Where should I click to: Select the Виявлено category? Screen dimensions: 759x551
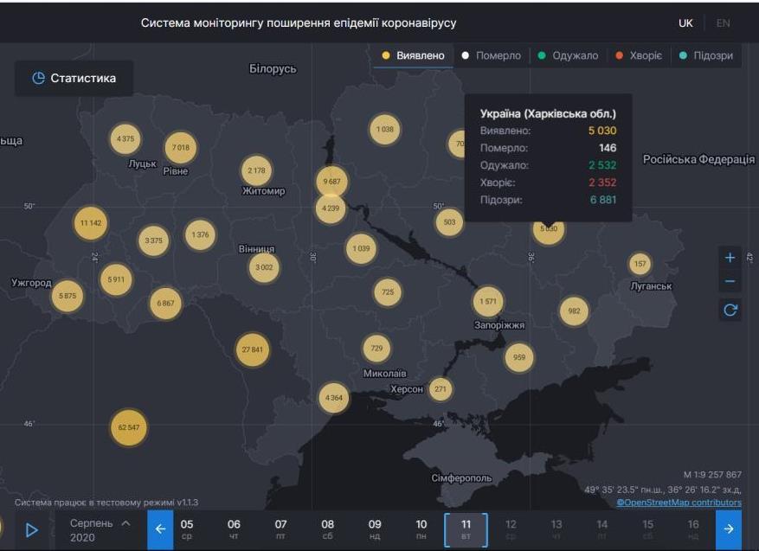(x=413, y=55)
